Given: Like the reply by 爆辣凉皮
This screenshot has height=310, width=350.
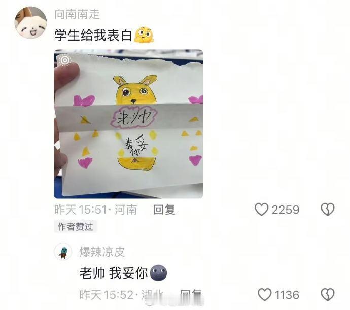Looking at the screenshot, I should pos(264,295).
